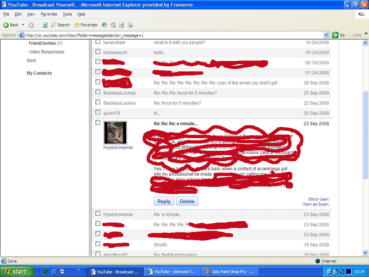Go to the Home page icon
The width and height of the screenshot is (369, 277).
click(113, 25)
